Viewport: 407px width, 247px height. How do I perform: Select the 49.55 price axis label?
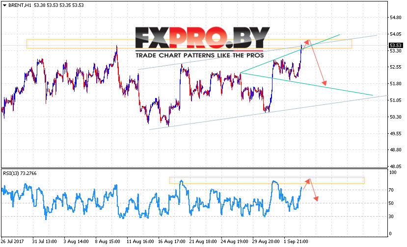[396, 133]
